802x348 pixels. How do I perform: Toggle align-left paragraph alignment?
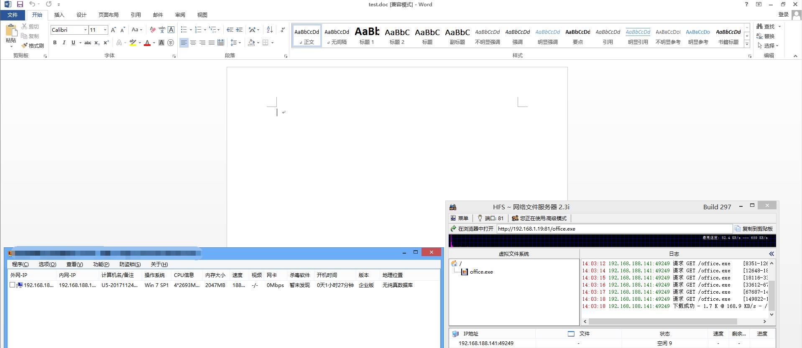coord(184,43)
